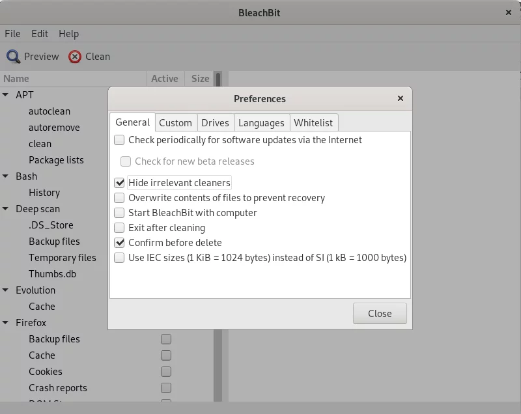This screenshot has width=521, height=414.
Task: Check Start BleachBit with computer
Action: point(119,213)
